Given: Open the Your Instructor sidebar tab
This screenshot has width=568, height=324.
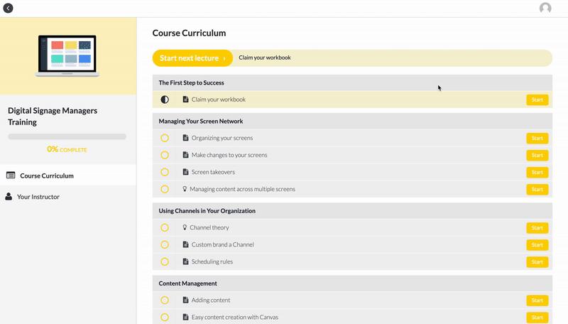Looking at the screenshot, I should 38,197.
